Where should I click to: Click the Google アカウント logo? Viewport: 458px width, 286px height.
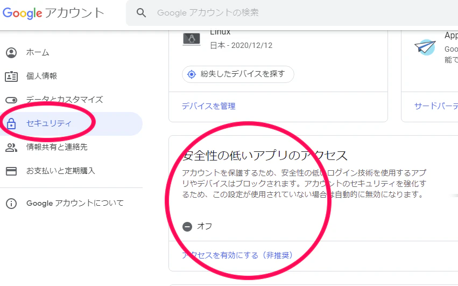(x=53, y=13)
